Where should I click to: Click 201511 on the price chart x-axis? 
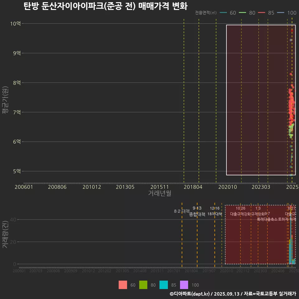point(159,187)
